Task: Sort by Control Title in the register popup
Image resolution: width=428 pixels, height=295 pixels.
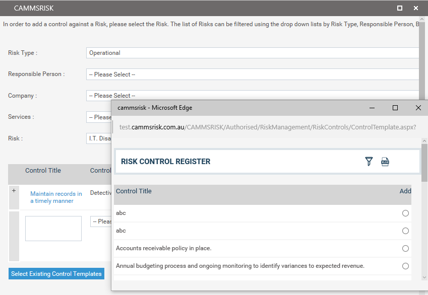Action: 134,191
